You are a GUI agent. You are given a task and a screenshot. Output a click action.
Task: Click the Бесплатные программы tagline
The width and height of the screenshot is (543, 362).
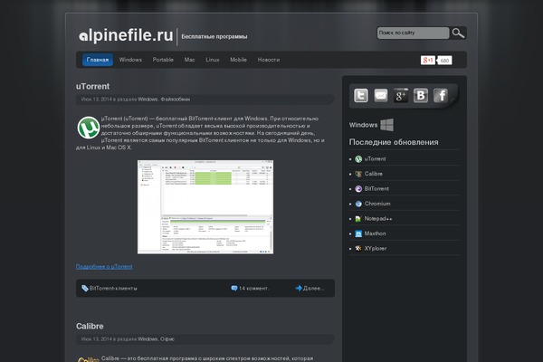(x=214, y=37)
